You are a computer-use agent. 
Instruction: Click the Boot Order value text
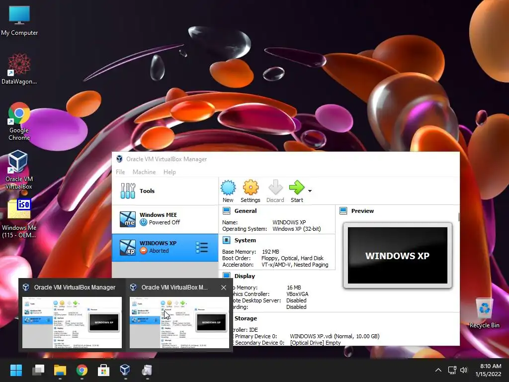tap(292, 258)
